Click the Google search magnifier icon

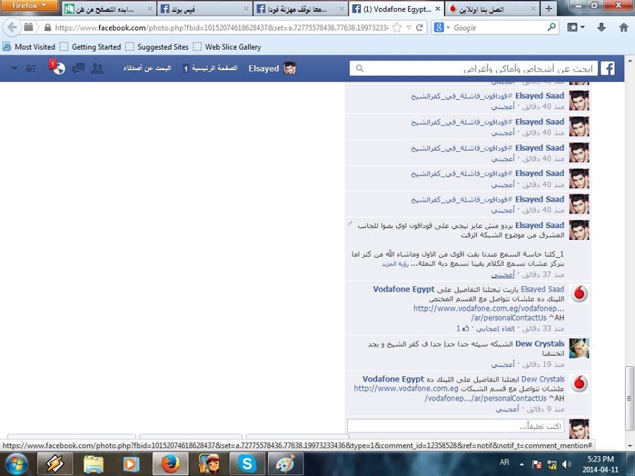(x=551, y=28)
